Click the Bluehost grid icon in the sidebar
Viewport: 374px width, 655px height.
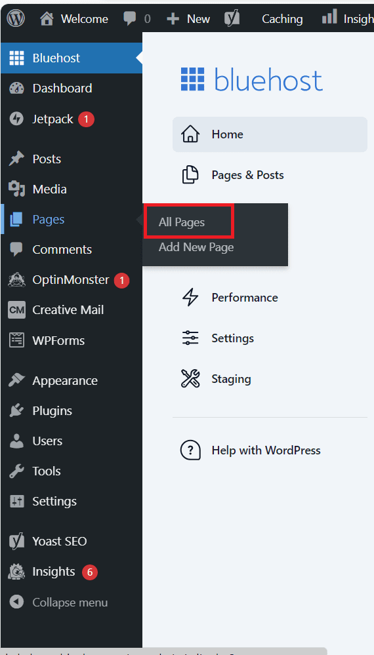click(x=16, y=58)
